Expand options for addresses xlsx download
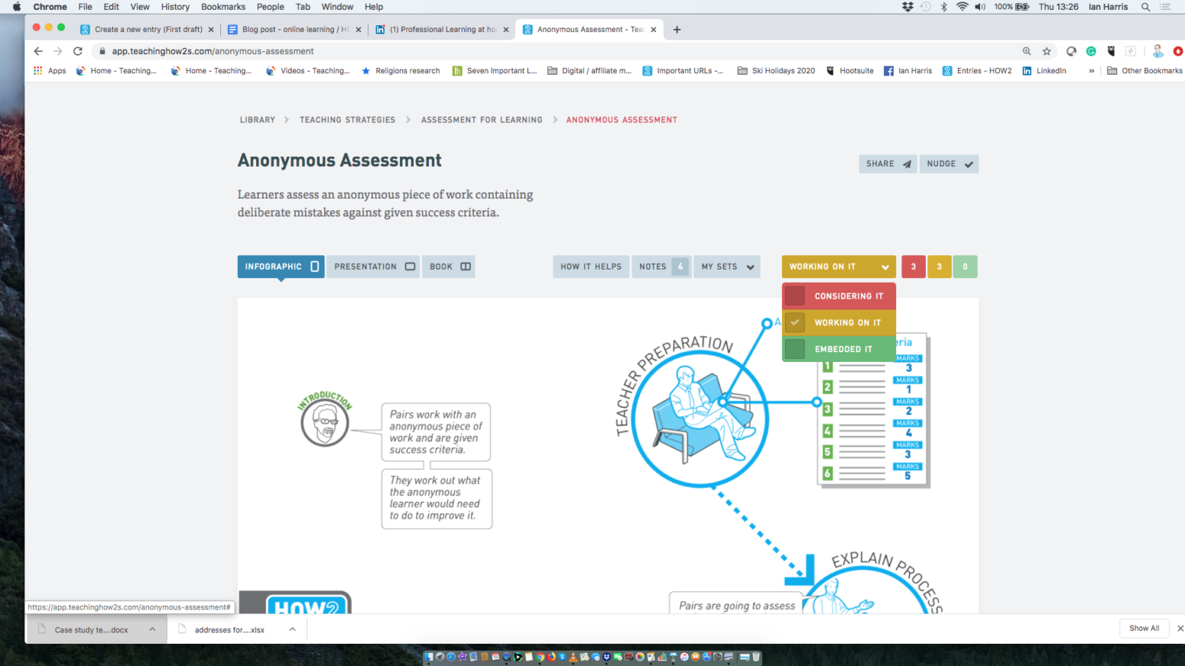Viewport: 1185px width, 666px height. [x=292, y=629]
